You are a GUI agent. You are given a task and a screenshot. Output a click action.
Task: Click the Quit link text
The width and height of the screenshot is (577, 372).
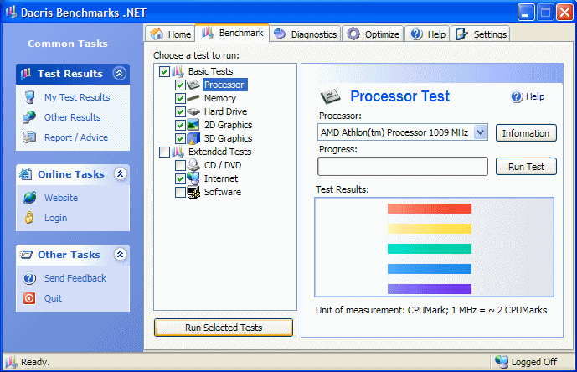point(53,298)
